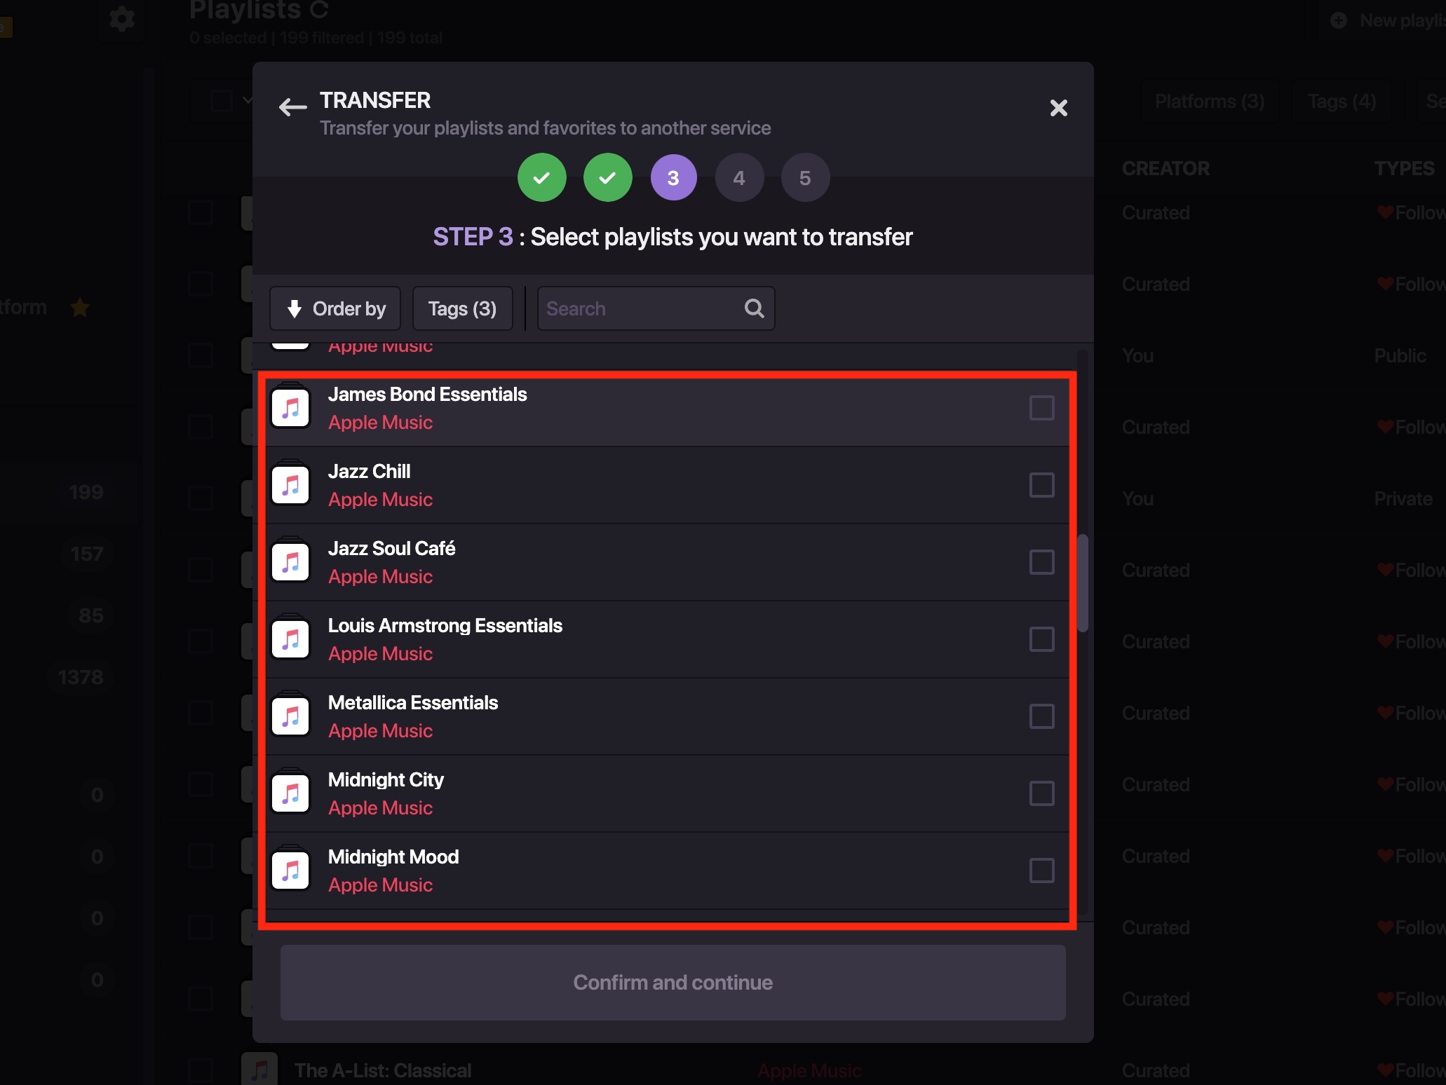Select the Jazz Chill playlist title

[x=369, y=472]
